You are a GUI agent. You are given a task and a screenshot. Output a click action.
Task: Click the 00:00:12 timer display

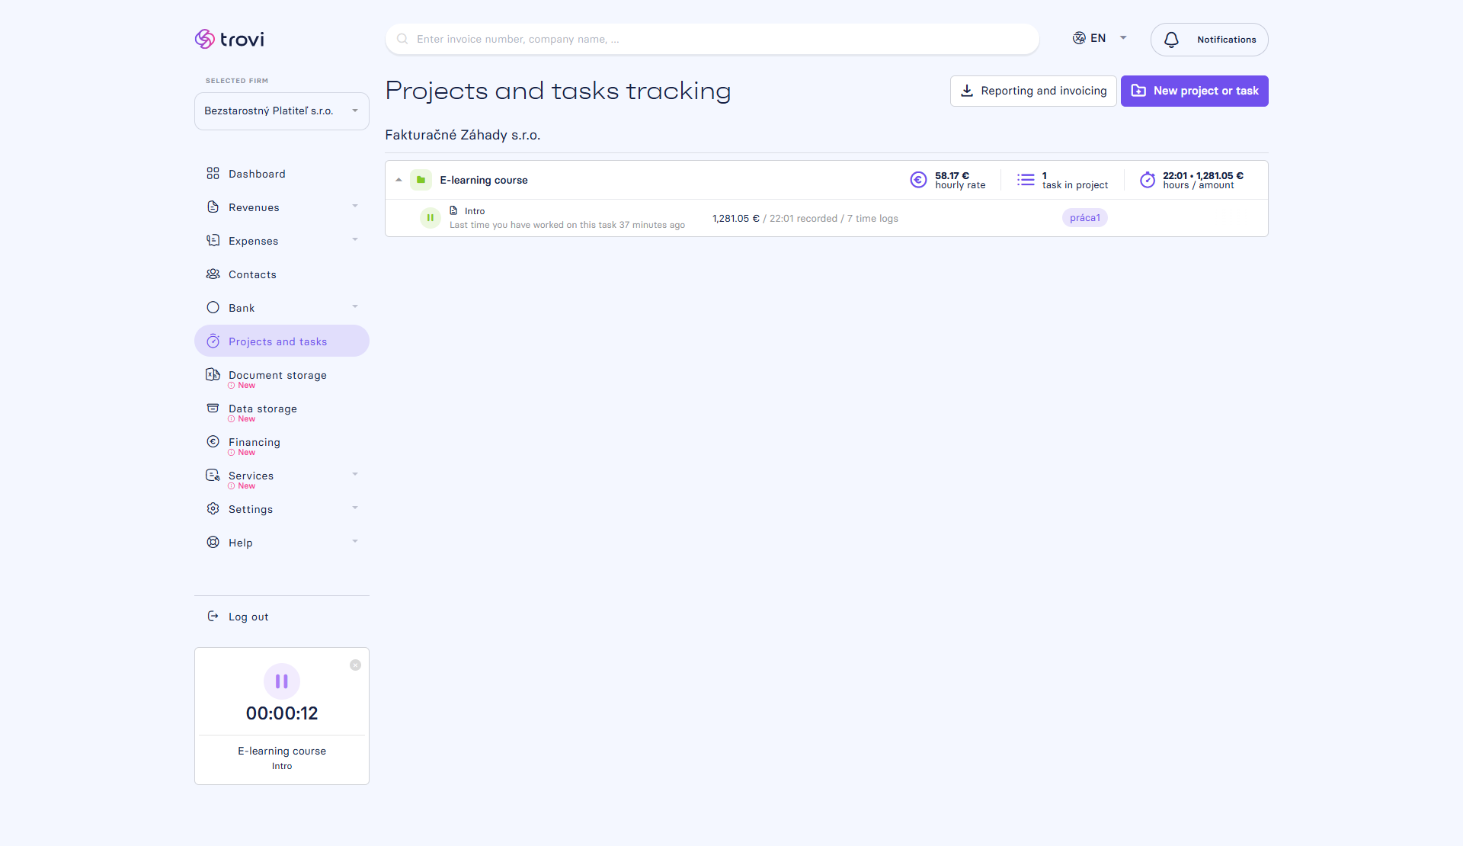pyautogui.click(x=282, y=713)
